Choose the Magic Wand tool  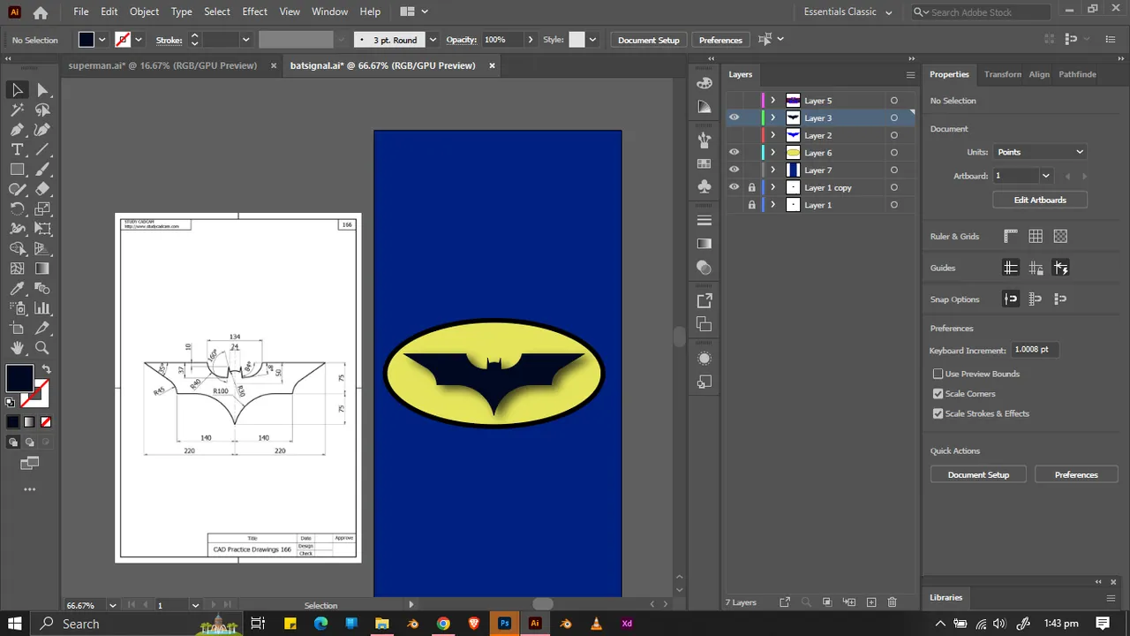[x=17, y=110]
